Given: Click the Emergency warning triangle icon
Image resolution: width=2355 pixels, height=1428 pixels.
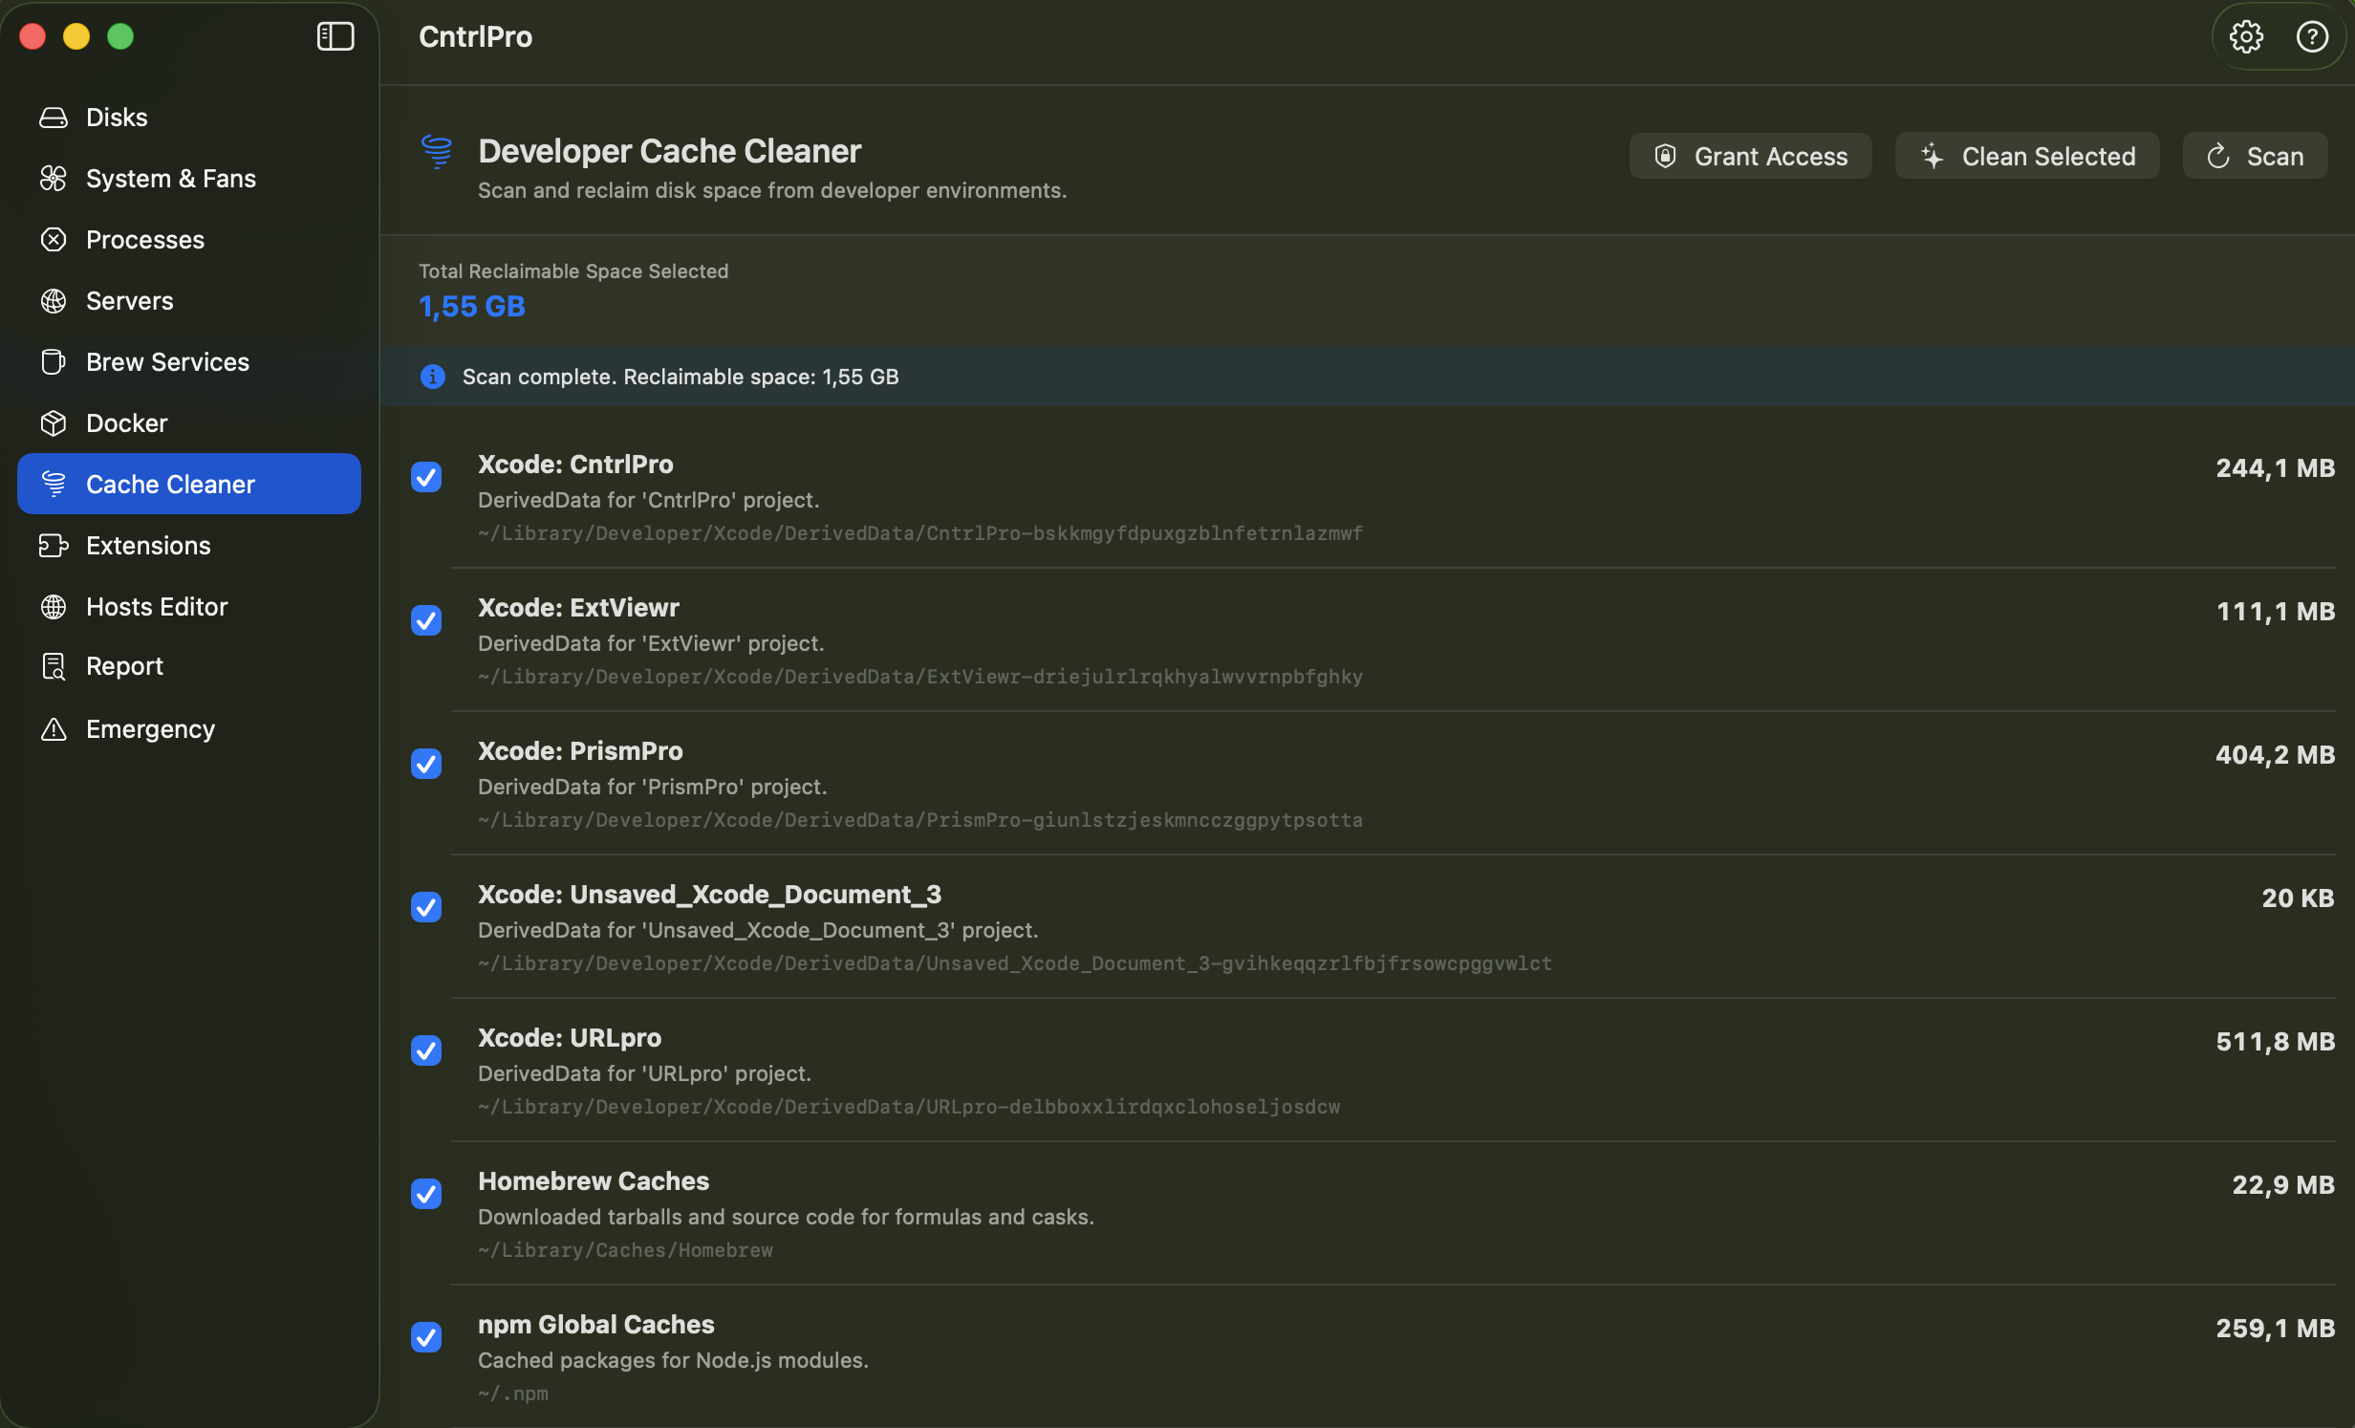Looking at the screenshot, I should [x=54, y=729].
